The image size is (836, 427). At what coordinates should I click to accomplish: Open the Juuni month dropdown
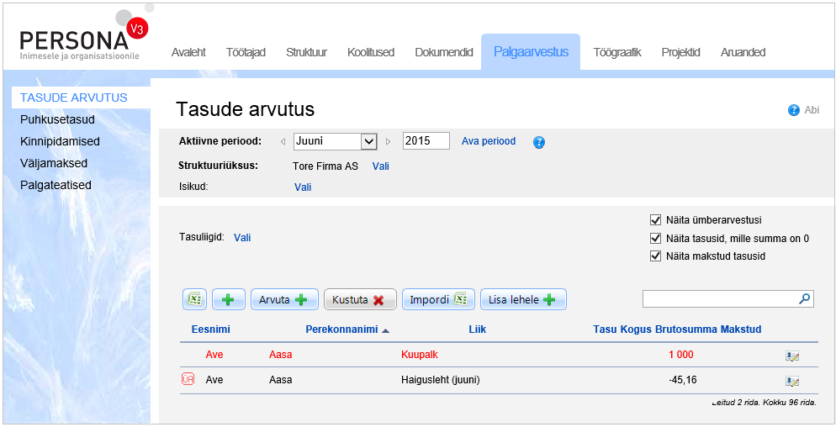(x=368, y=141)
